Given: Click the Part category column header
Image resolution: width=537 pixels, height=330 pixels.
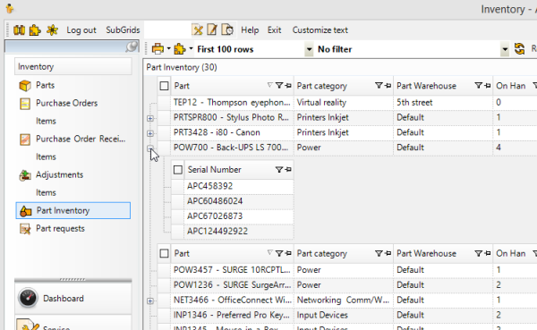Looking at the screenshot, I should [344, 86].
